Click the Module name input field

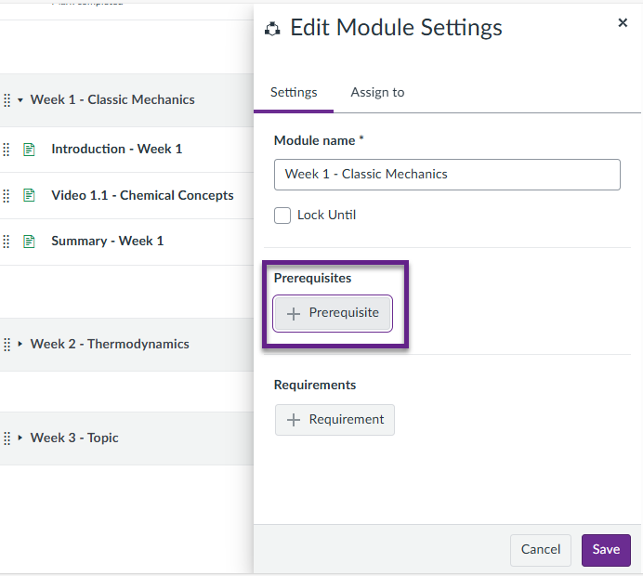[x=447, y=175]
